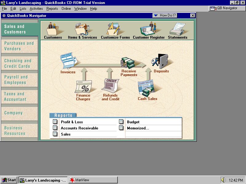This screenshot has height=184, width=246.
Task: Open Refunds and Credit icon
Action: [x=110, y=86]
